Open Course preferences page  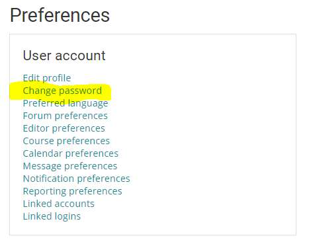tap(66, 141)
